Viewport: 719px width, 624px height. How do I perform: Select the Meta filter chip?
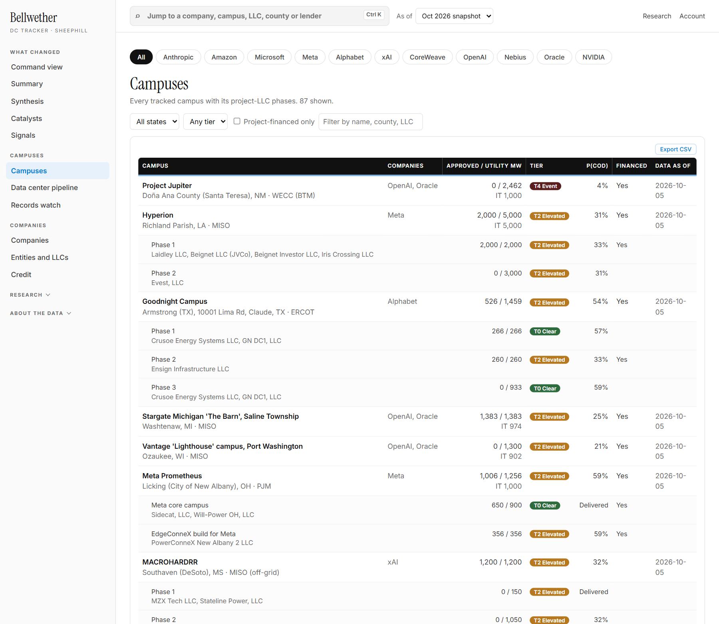(310, 57)
